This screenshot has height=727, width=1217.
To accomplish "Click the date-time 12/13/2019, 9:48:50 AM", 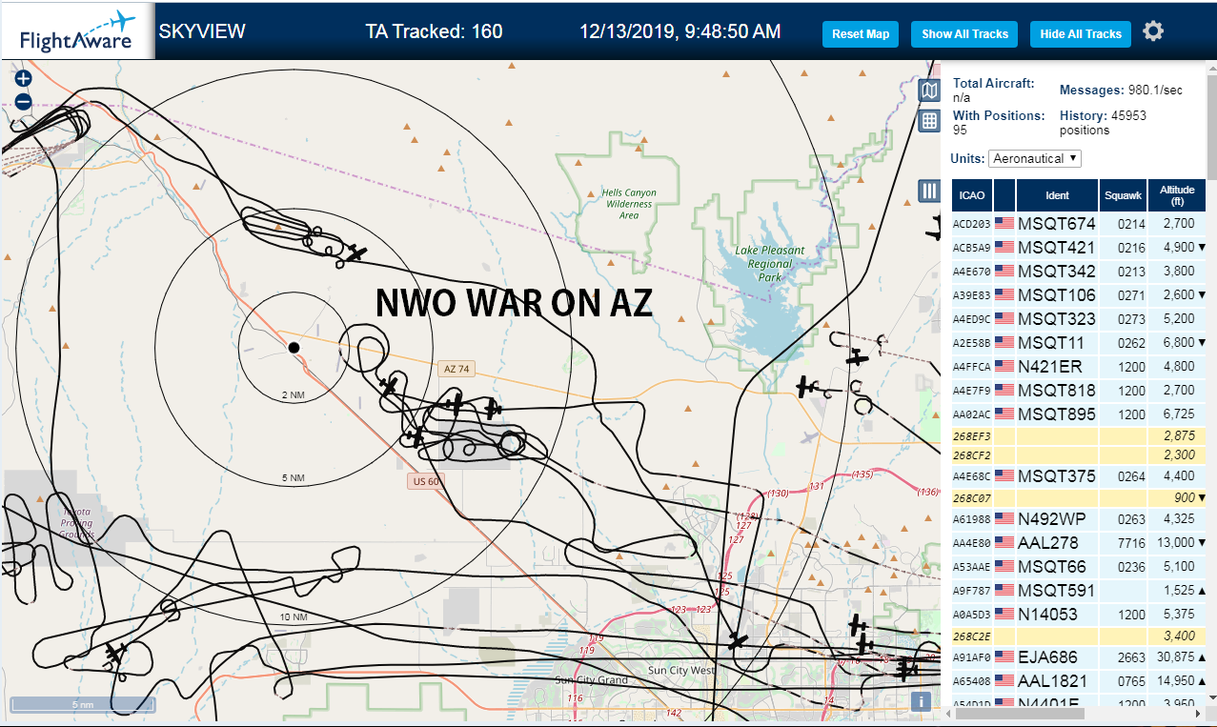I will 680,31.
